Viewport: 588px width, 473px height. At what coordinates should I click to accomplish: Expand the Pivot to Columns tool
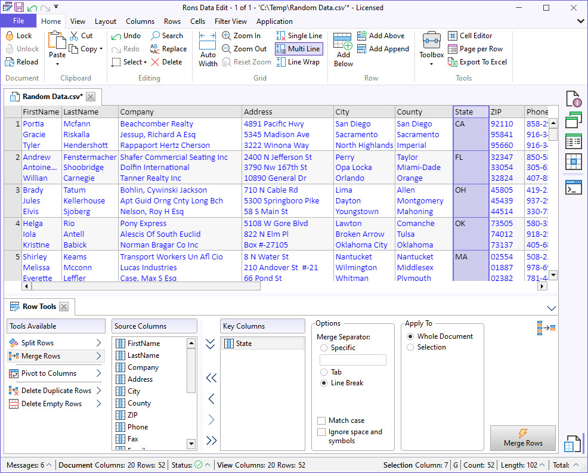coord(99,373)
